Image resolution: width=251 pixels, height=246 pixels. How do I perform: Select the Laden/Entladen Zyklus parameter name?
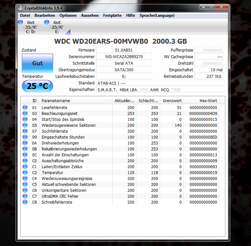coord(62,167)
